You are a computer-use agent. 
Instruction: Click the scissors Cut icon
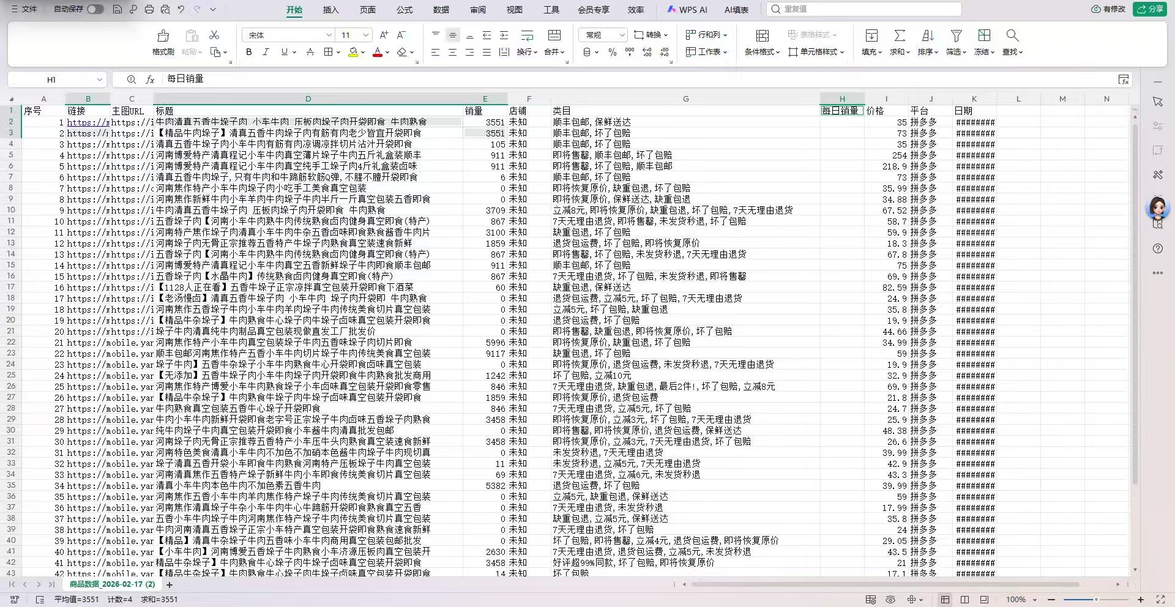214,35
